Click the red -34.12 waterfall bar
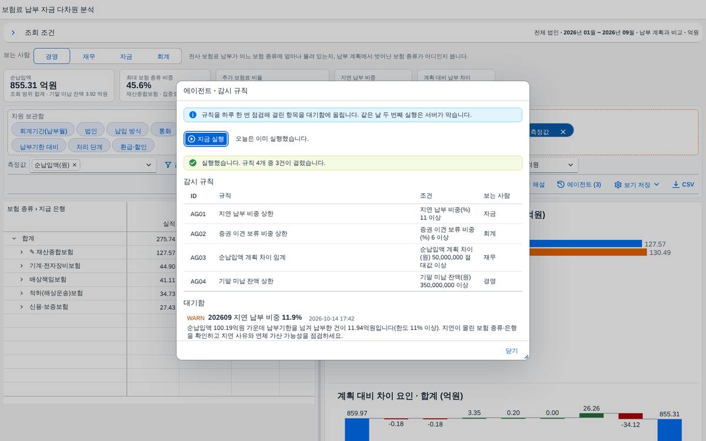 pos(630,416)
